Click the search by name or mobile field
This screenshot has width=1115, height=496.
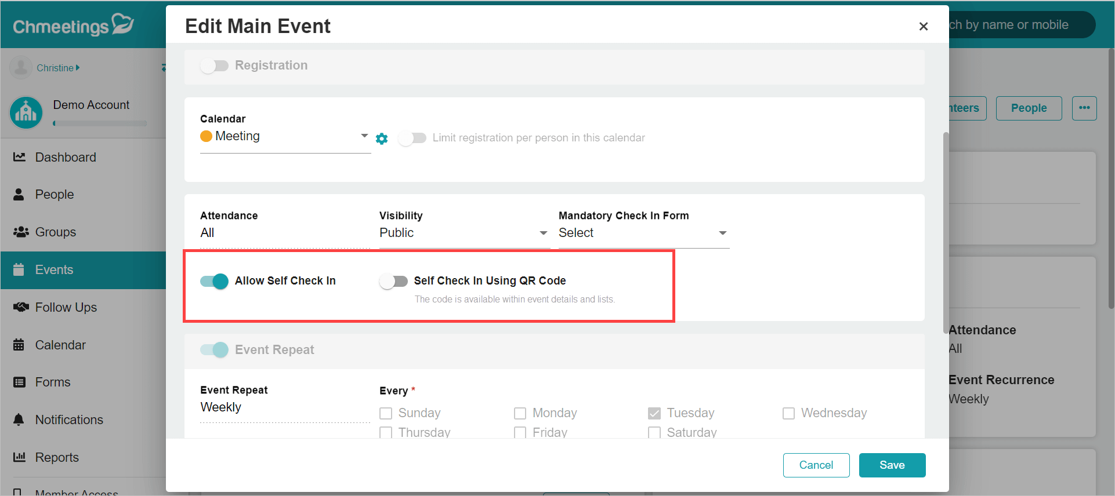pos(1021,25)
